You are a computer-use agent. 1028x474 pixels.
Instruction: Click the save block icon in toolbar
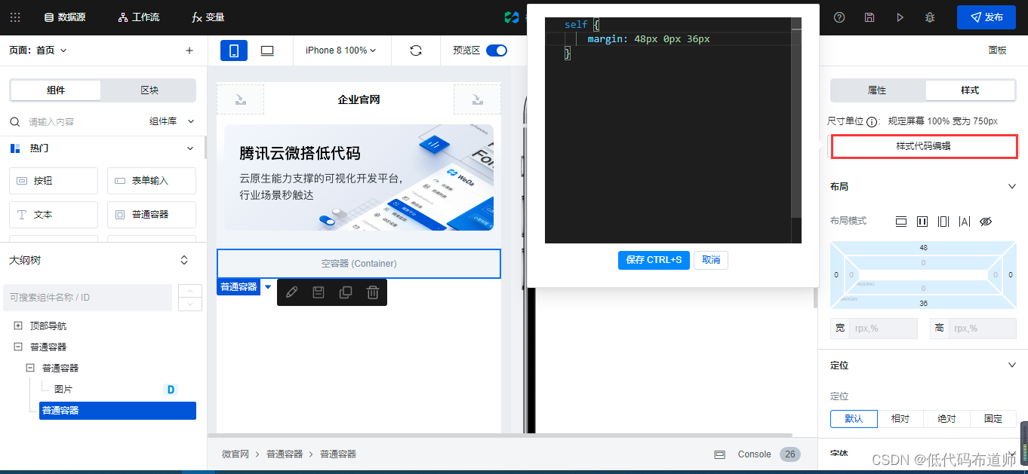(319, 292)
